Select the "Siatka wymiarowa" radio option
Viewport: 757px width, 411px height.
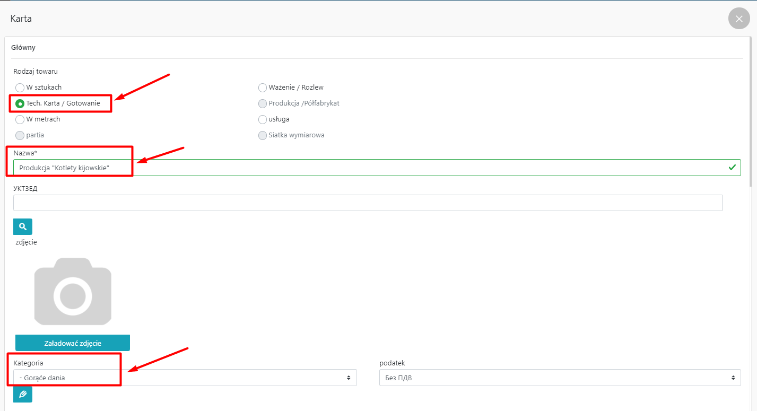coord(262,135)
